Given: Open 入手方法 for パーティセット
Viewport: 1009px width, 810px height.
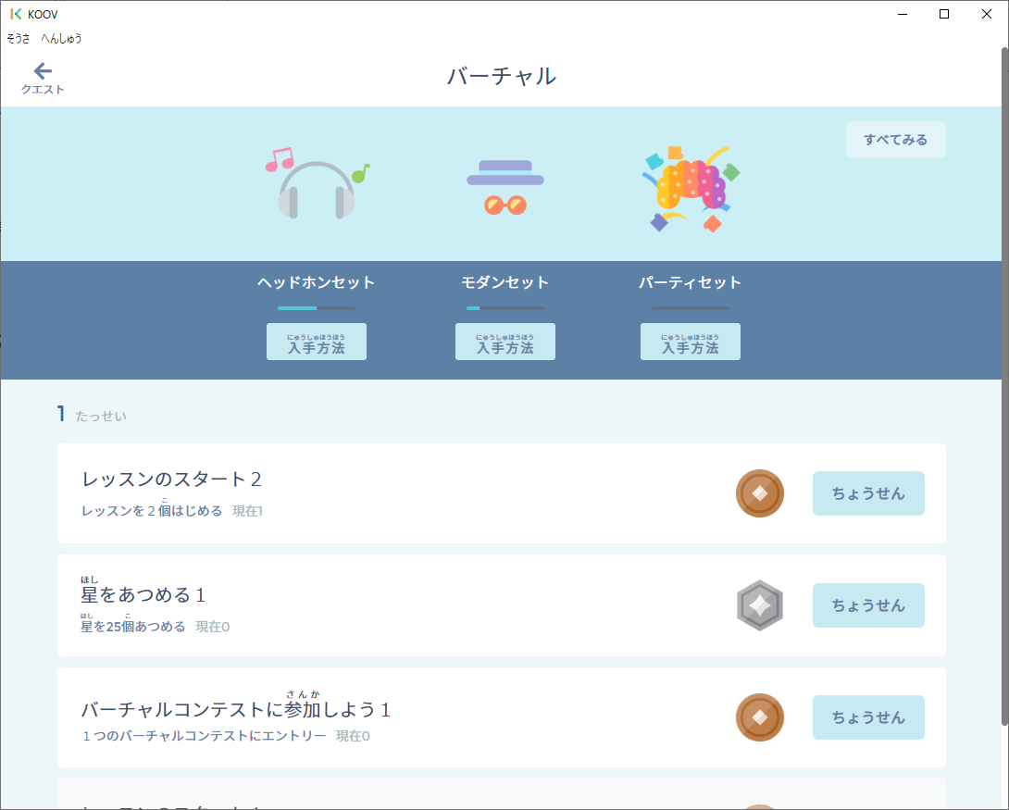Looking at the screenshot, I should coord(691,342).
